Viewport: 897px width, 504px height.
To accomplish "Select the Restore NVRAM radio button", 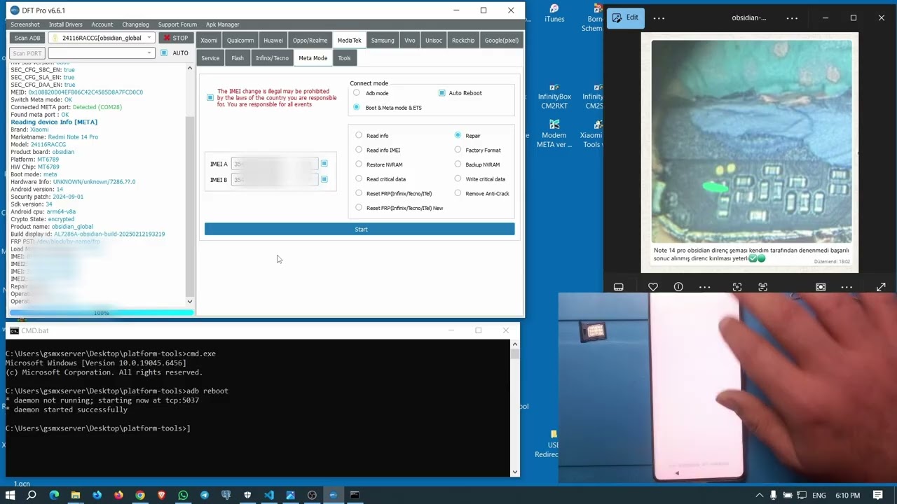I will [359, 164].
